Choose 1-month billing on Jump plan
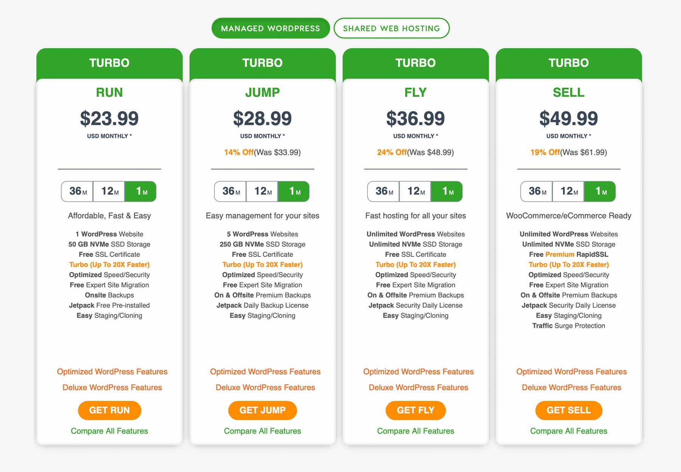681x472 pixels. coord(294,191)
